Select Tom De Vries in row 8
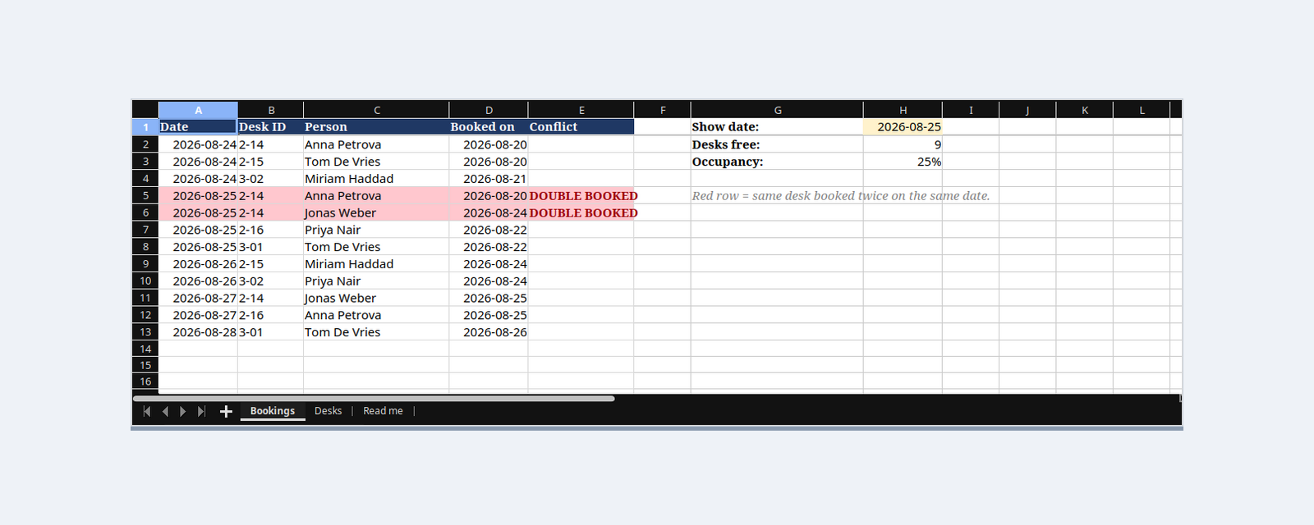 coord(376,247)
